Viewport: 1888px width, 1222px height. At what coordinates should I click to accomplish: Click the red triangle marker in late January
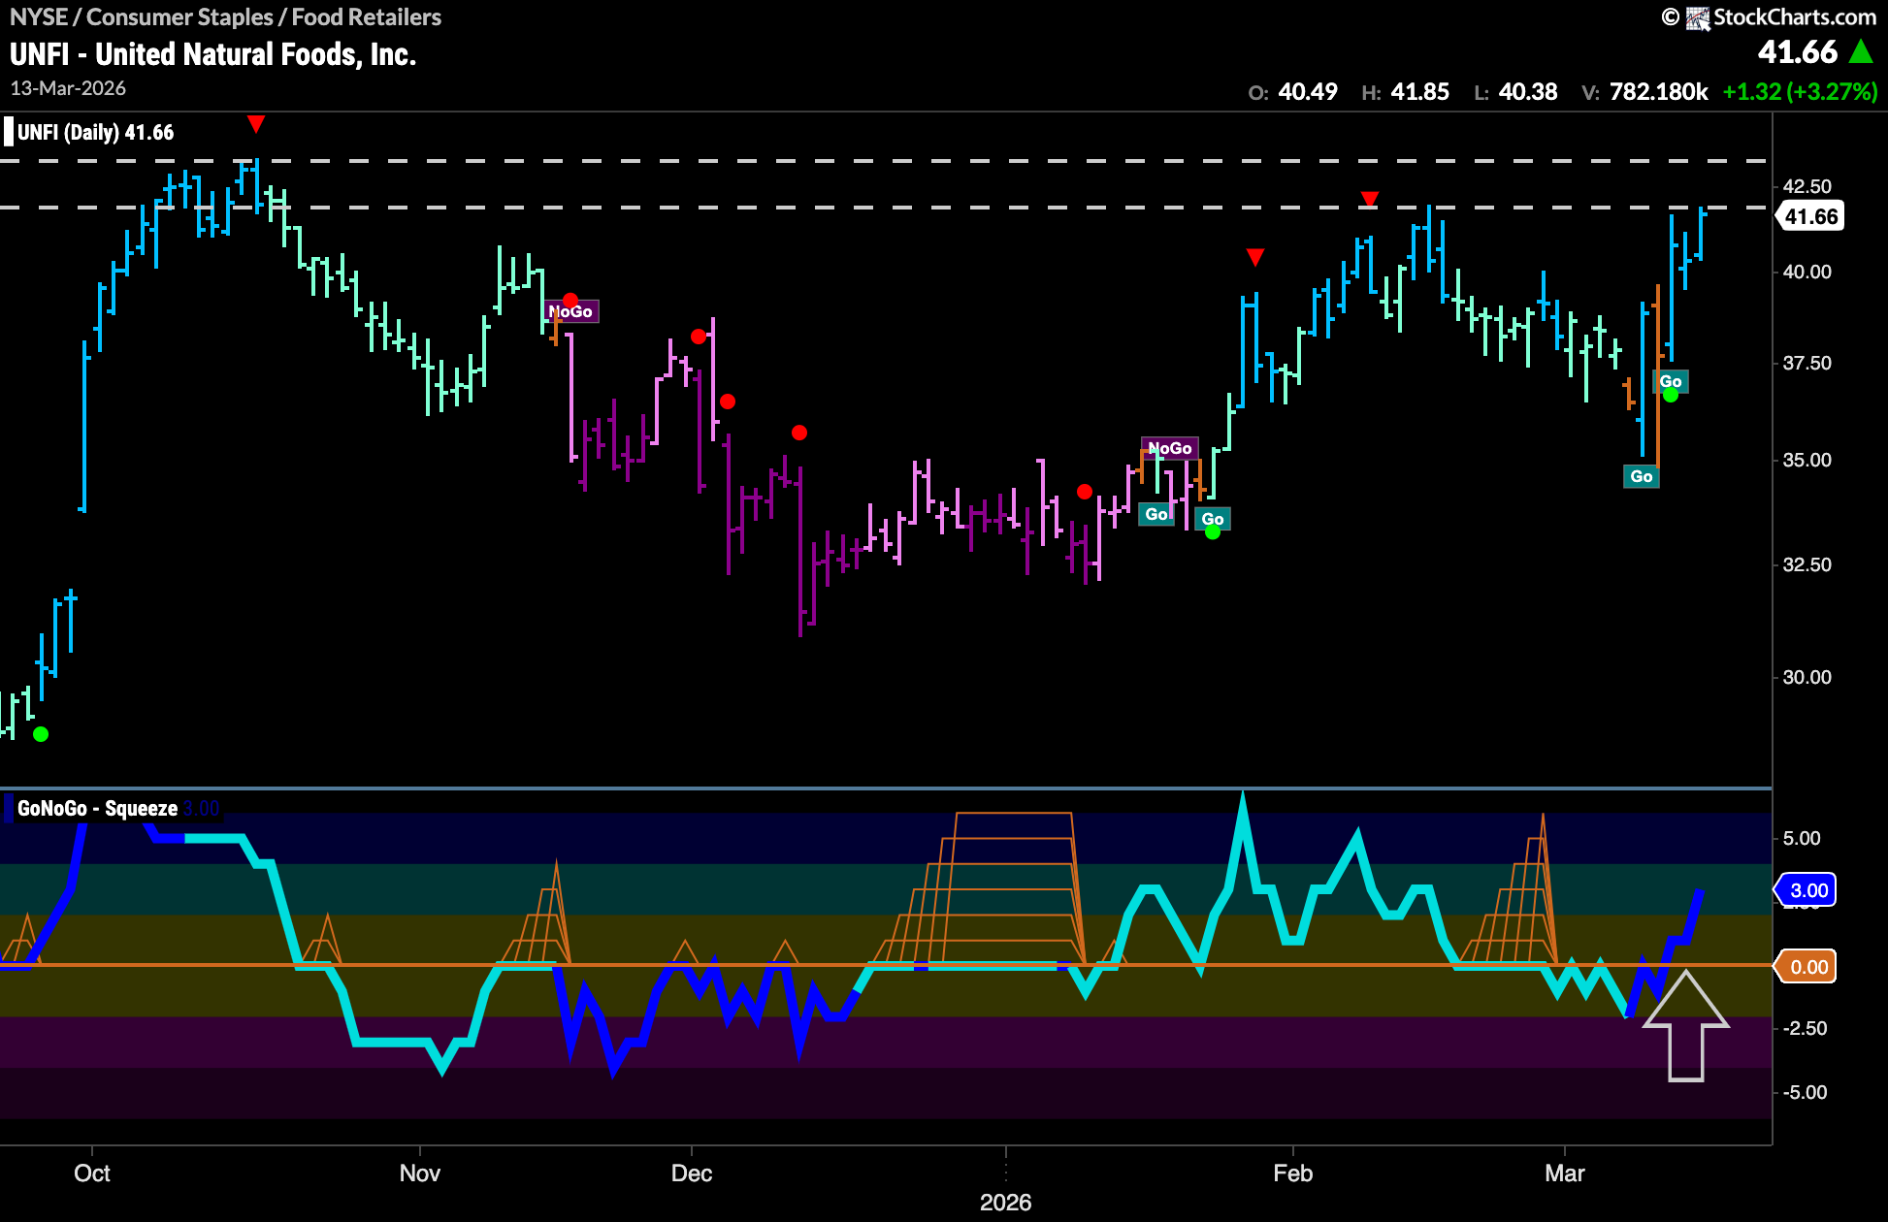pos(1255,257)
